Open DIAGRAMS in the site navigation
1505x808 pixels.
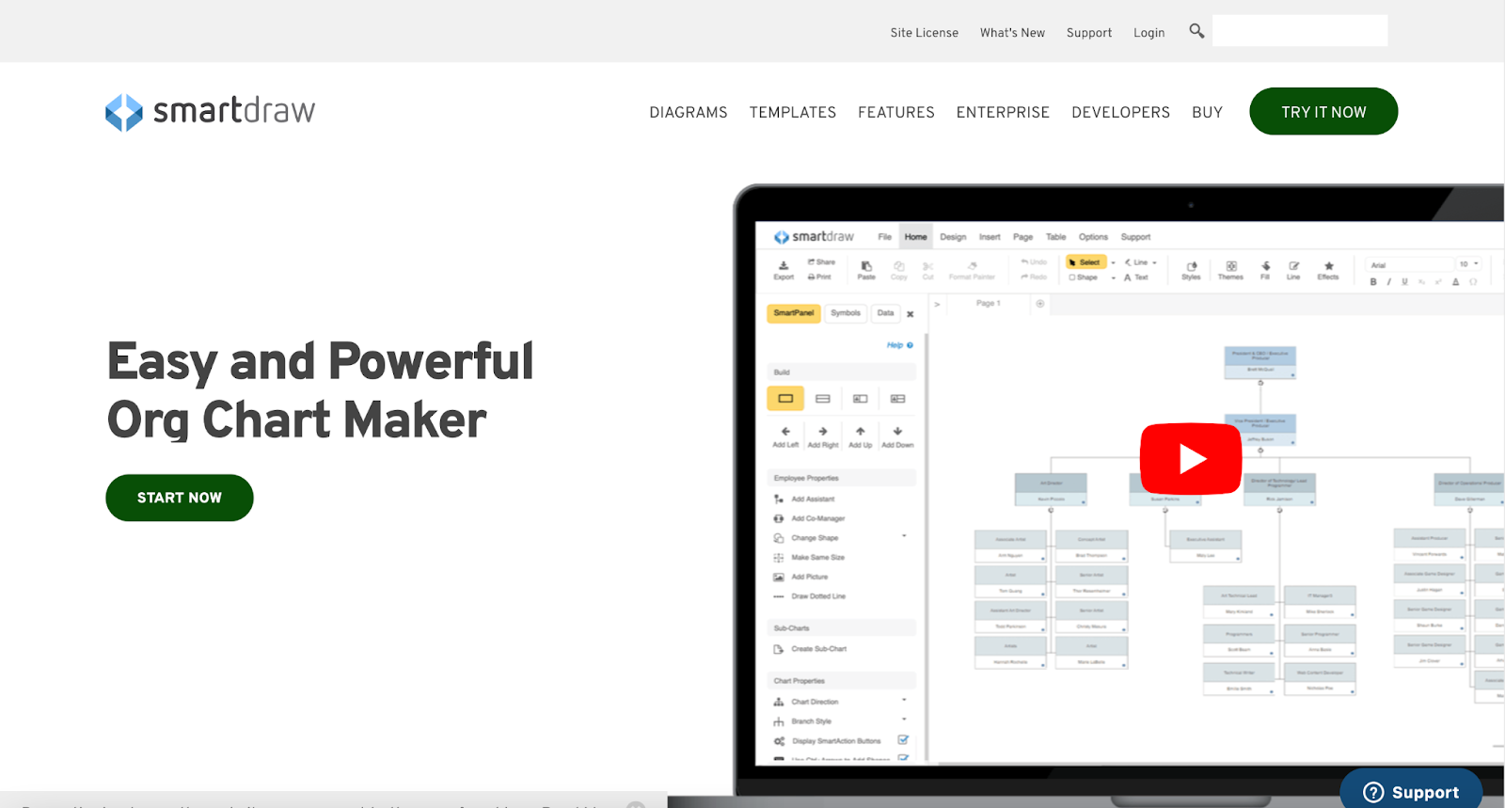689,112
